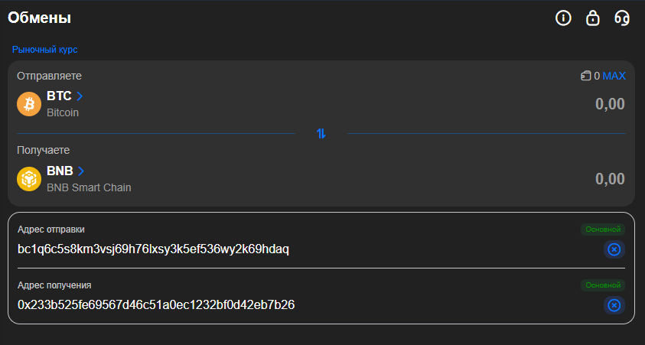Expand the BTC currency selector chevron
The width and height of the screenshot is (645, 345).
tap(80, 96)
